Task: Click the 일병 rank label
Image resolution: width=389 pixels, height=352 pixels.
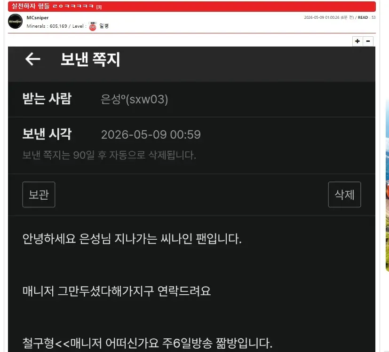Action: (x=104, y=26)
